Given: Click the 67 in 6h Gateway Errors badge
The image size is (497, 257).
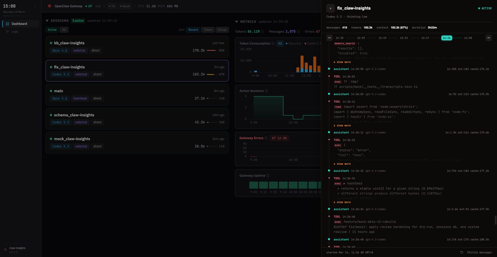Looking at the screenshot, I should (279, 138).
